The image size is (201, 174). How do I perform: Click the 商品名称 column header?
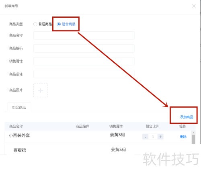(x=16, y=126)
